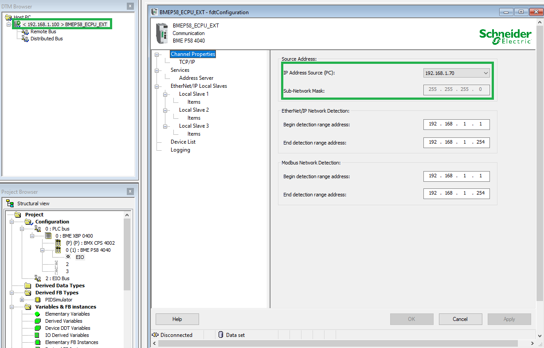Viewport: 544px width, 348px height.
Task: Collapse the Channel Properties tree node
Action: 157,55
